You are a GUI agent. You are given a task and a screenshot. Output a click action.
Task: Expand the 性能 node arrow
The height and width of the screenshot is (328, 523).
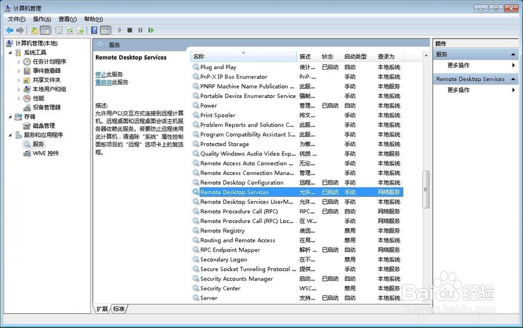[19, 98]
